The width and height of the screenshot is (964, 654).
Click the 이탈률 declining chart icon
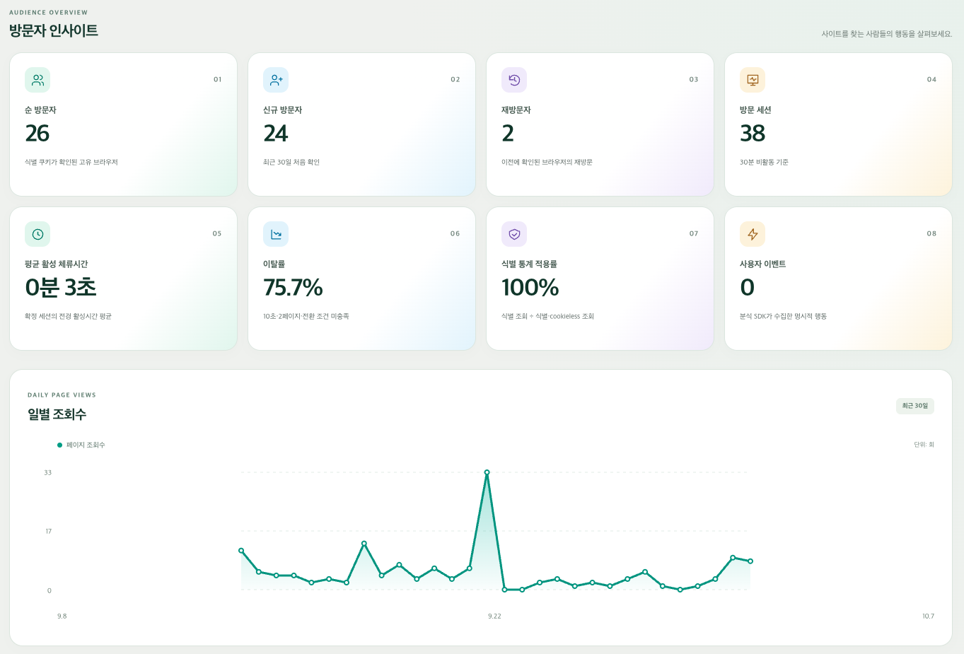(276, 234)
